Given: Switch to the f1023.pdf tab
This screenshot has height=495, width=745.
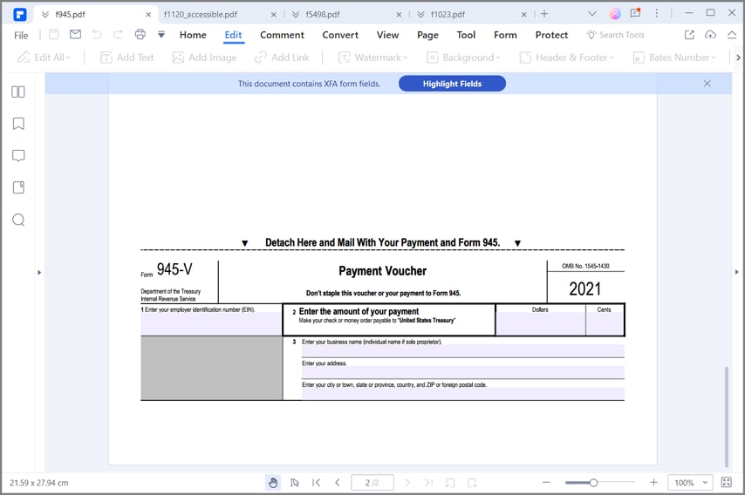Looking at the screenshot, I should [448, 15].
